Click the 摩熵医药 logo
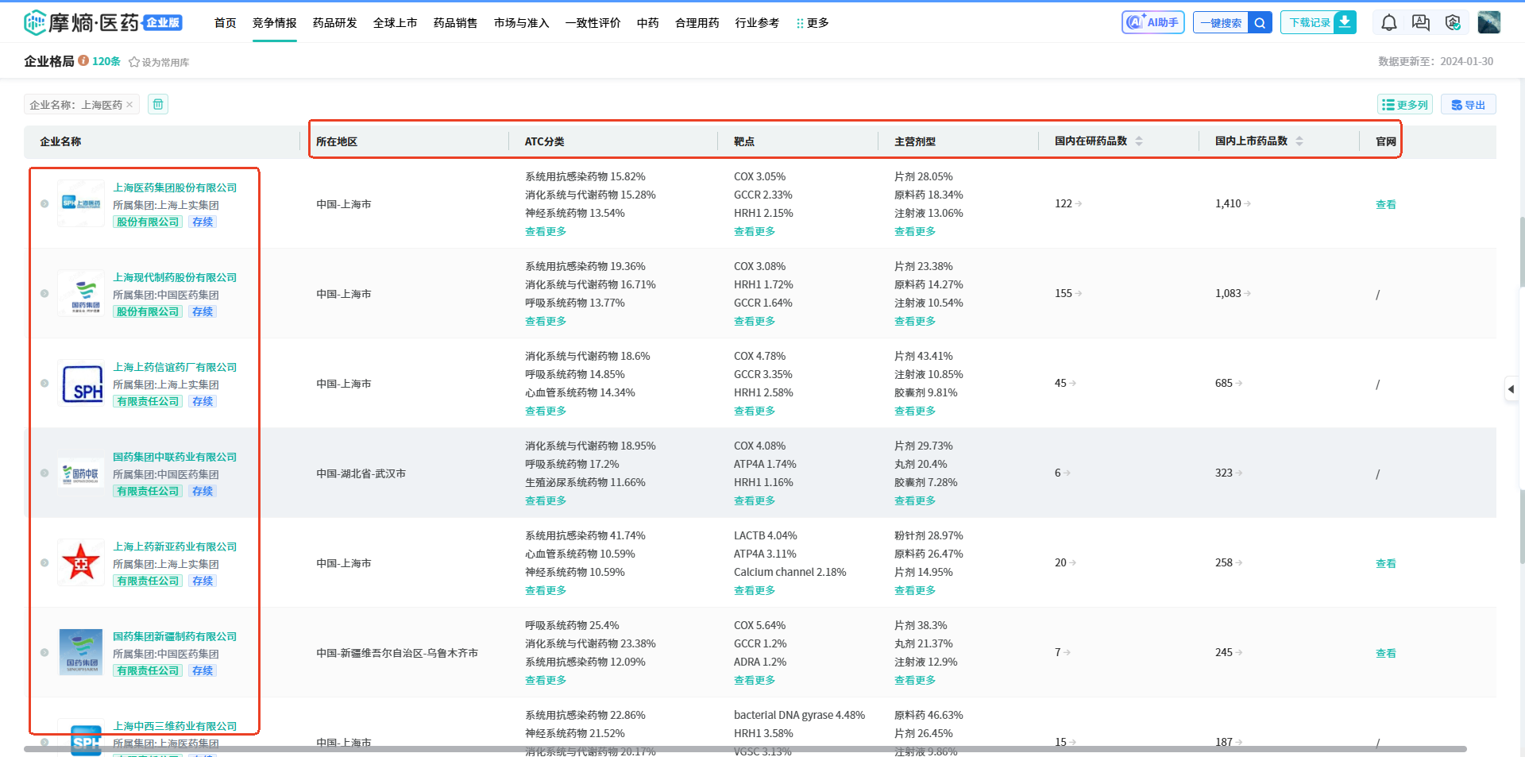The width and height of the screenshot is (1525, 757). pyautogui.click(x=103, y=22)
